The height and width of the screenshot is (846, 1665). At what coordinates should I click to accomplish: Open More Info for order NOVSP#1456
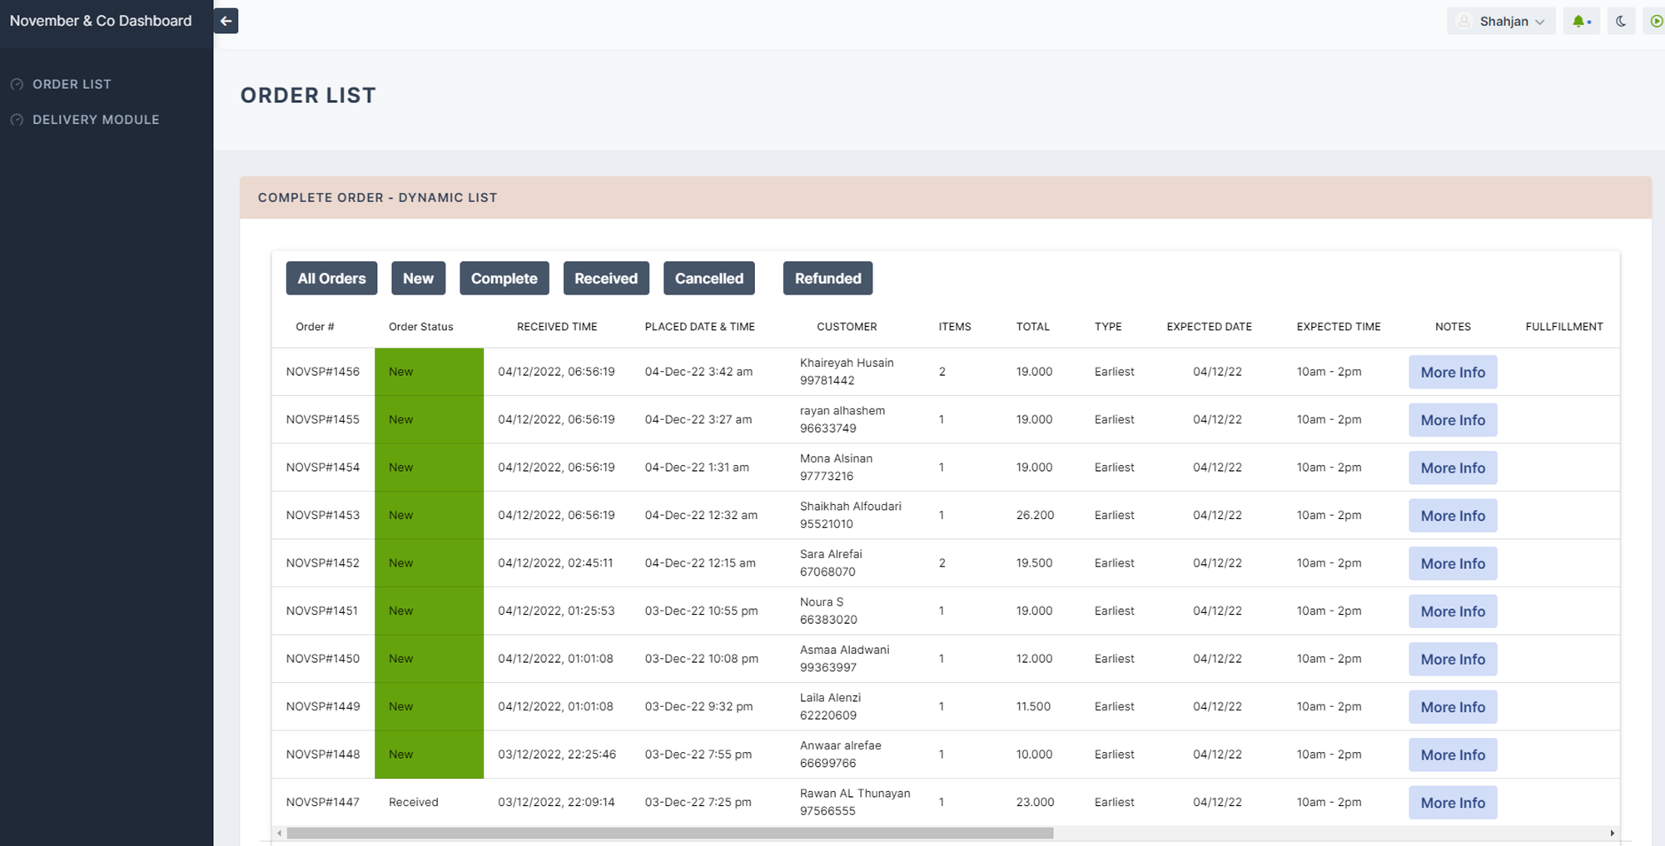point(1452,373)
